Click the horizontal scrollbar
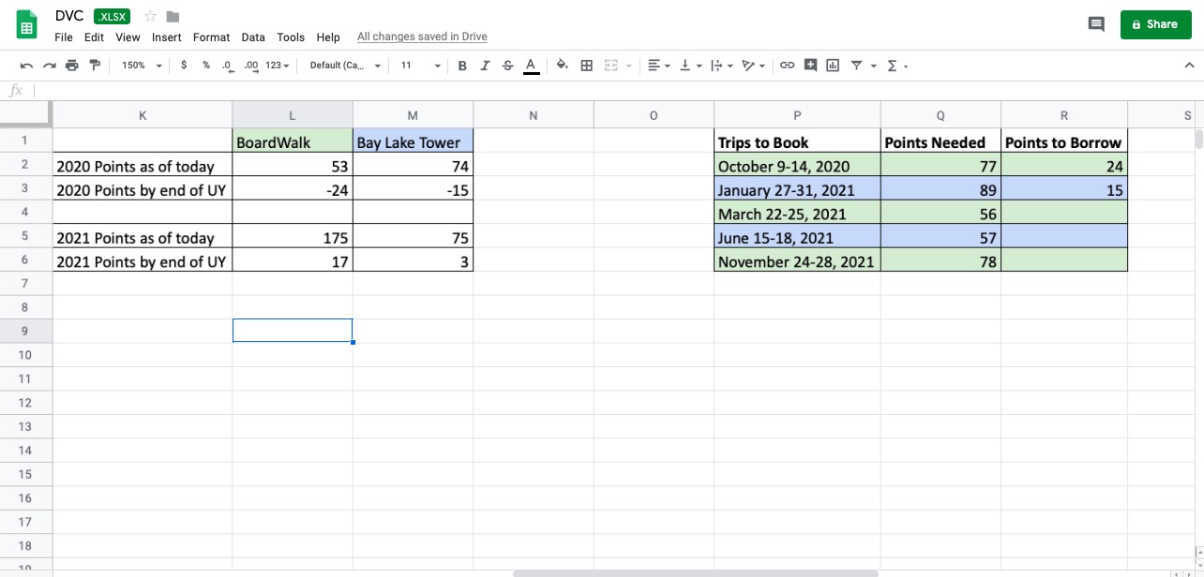This screenshot has height=577, width=1204. pyautogui.click(x=695, y=573)
